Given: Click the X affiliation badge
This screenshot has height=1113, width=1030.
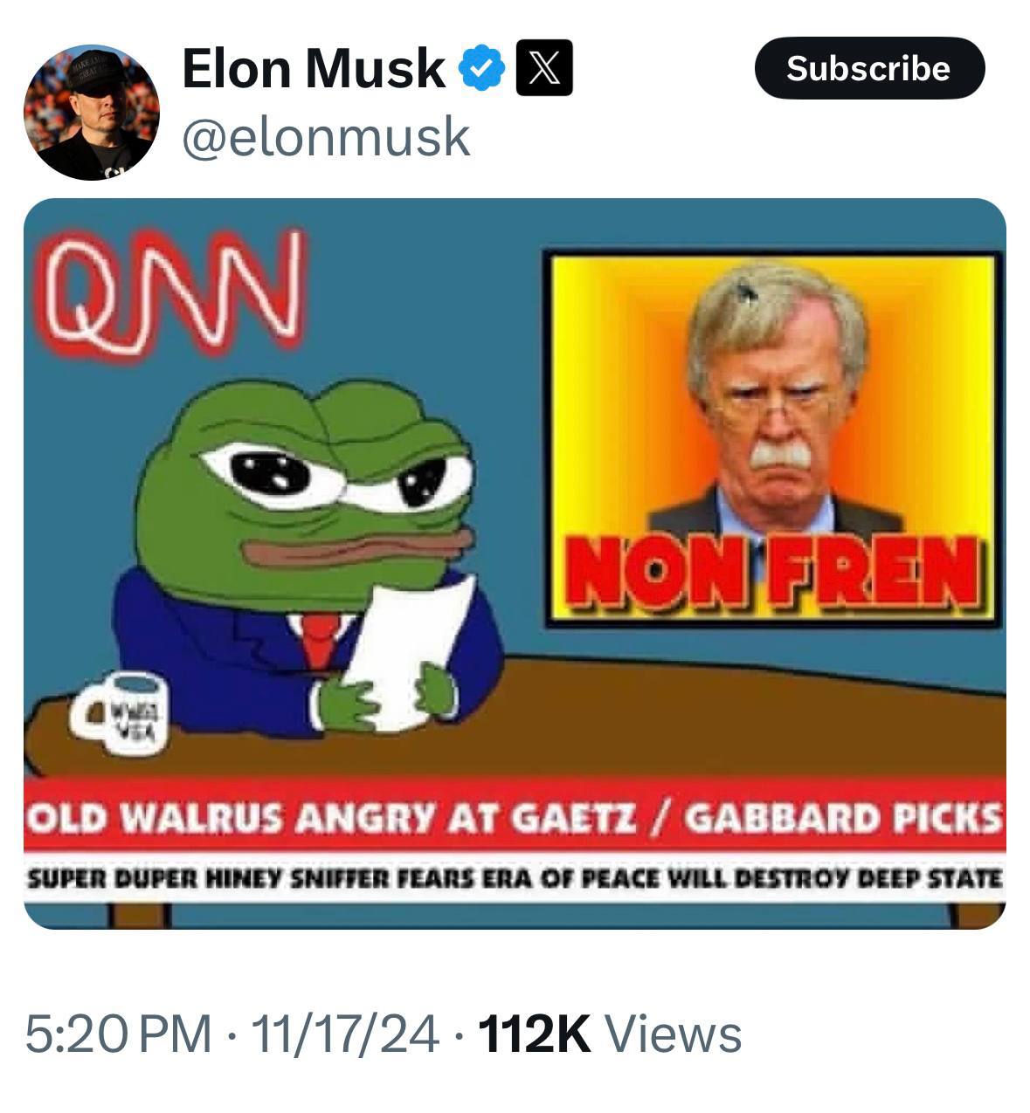Looking at the screenshot, I should [x=545, y=69].
